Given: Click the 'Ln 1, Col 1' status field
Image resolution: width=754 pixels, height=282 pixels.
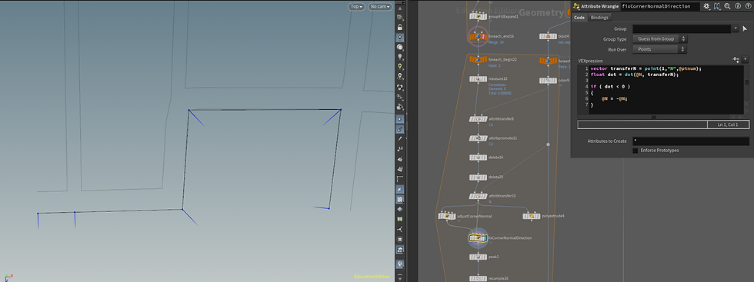Looking at the screenshot, I should (728, 125).
